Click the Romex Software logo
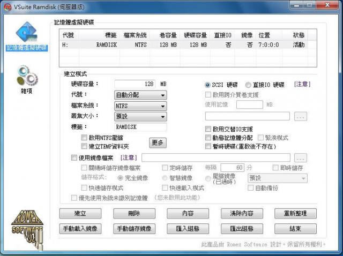This screenshot has height=256, width=343. (x=27, y=229)
